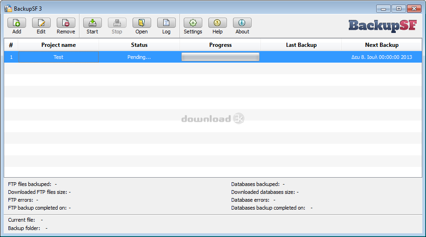Click the BackupSF logo
Viewport: 426px width, 237px height.
coord(382,25)
